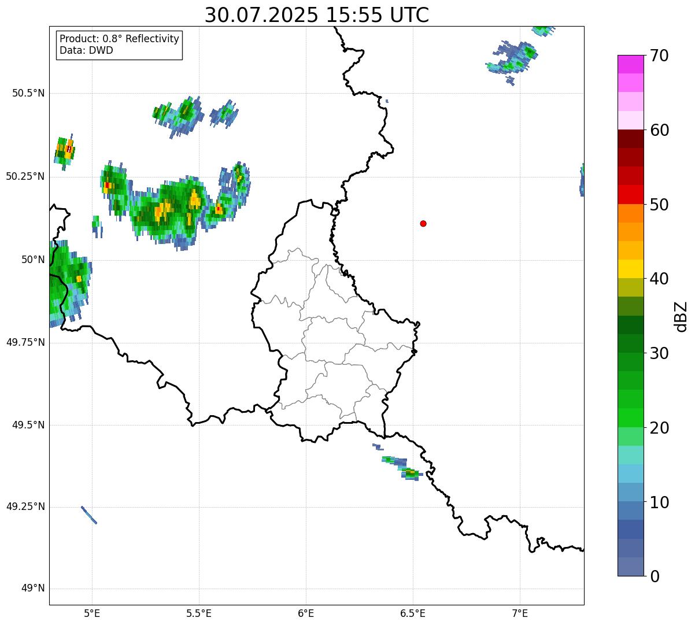Viewport: 695px width, 625px height.
Task: Click the colorbar '20' tick label
Action: [659, 428]
